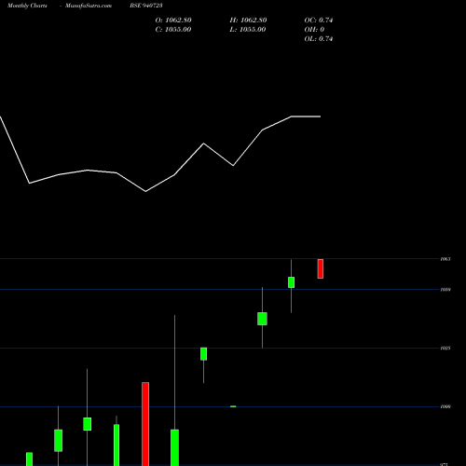
Task: Click the 1063 price axis label
Action: (445, 259)
